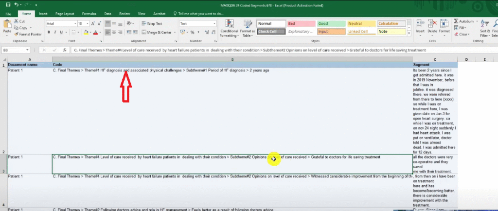This screenshot has width=498, height=211.
Task: Toggle top align for cell
Action: coord(107,23)
